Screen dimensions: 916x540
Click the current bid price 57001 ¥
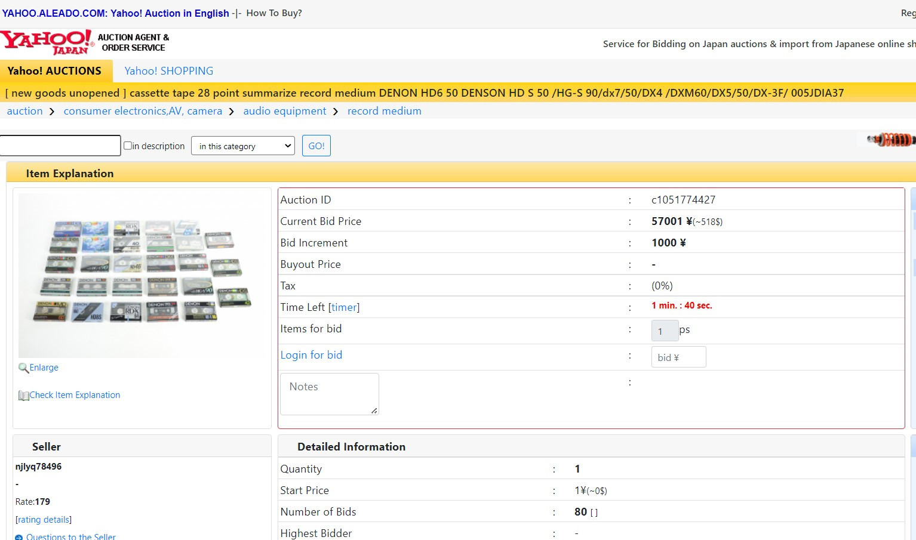(672, 221)
